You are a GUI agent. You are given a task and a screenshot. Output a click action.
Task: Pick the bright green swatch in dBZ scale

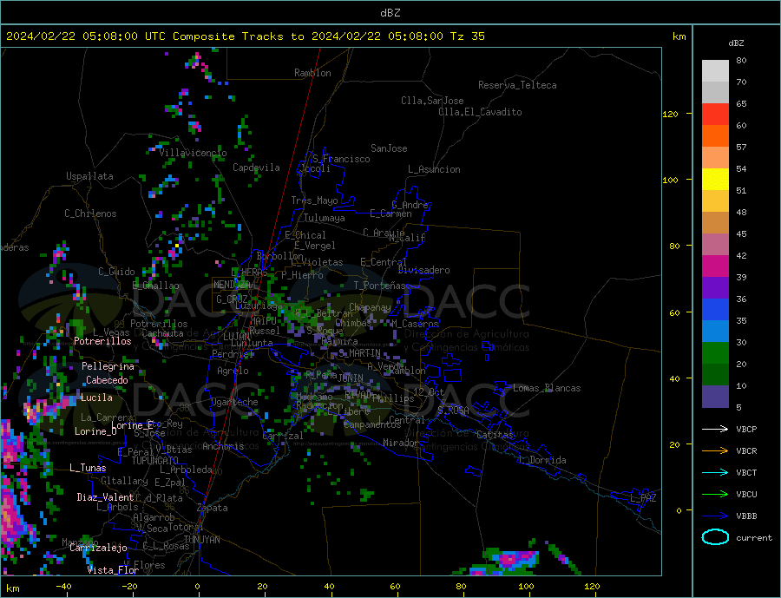point(715,353)
